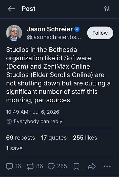
Task: Tap the globe icon beside reply setting
Action: [9, 121]
